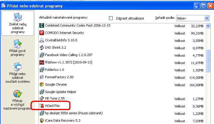This screenshot has width=214, height=124.
Task: Select 'Facebook Video Calling 1.2.0.287' entry
Action: 69,55
